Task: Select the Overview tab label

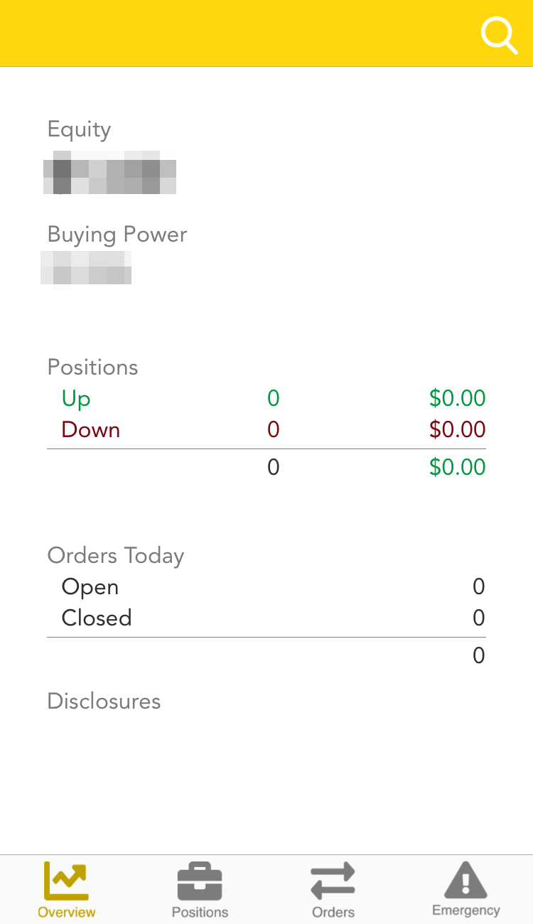Action: click(x=66, y=912)
